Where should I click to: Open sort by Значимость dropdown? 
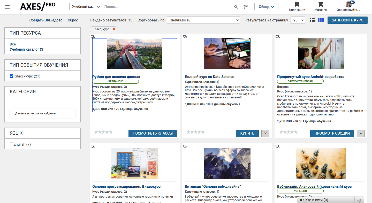pos(204,20)
